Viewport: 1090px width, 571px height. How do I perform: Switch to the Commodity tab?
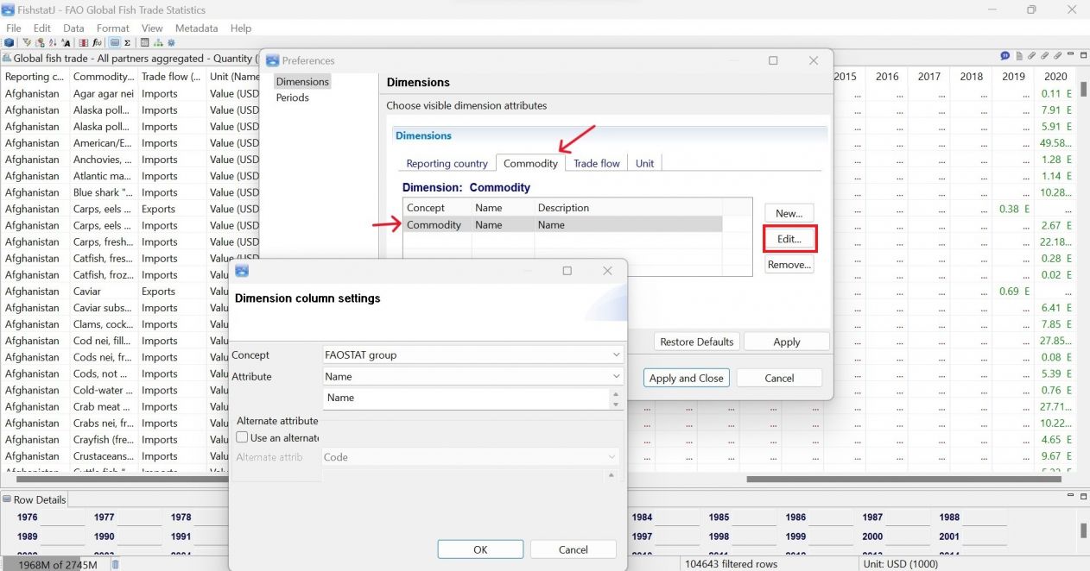click(x=530, y=163)
